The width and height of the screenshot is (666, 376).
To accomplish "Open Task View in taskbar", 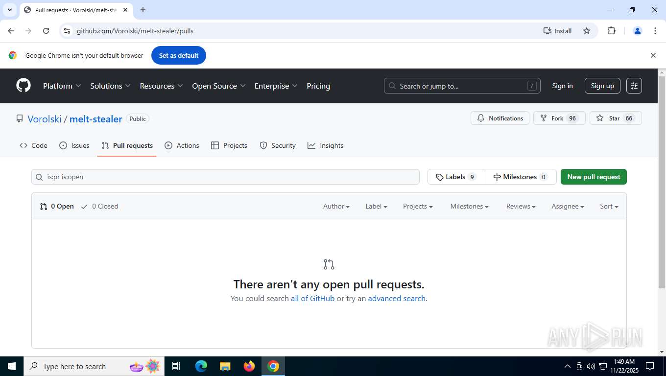I will (176, 366).
